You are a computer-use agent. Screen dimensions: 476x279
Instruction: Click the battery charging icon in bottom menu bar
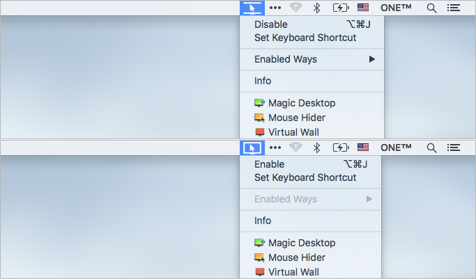(341, 148)
